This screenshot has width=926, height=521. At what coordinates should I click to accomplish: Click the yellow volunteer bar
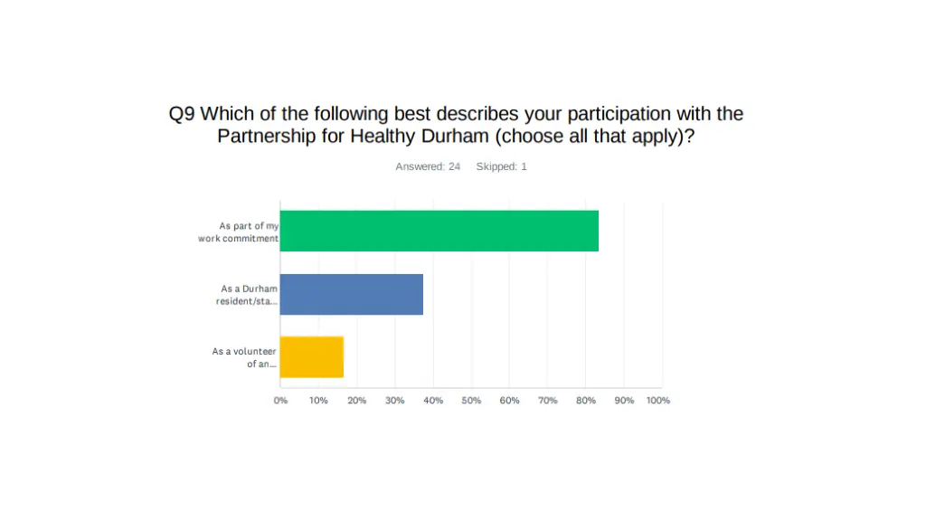pyautogui.click(x=312, y=356)
